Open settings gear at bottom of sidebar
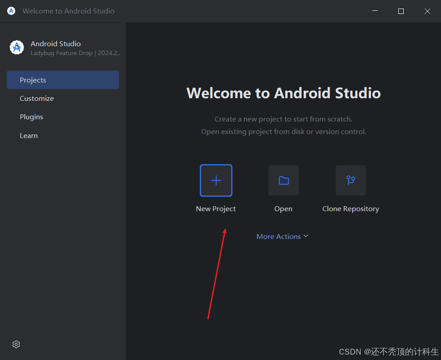This screenshot has height=360, width=441. pyautogui.click(x=16, y=344)
